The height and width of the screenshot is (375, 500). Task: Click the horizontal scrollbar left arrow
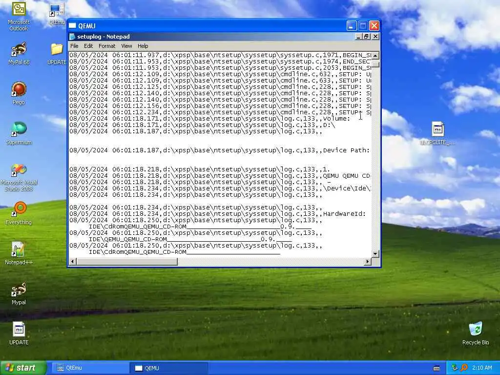click(x=73, y=262)
